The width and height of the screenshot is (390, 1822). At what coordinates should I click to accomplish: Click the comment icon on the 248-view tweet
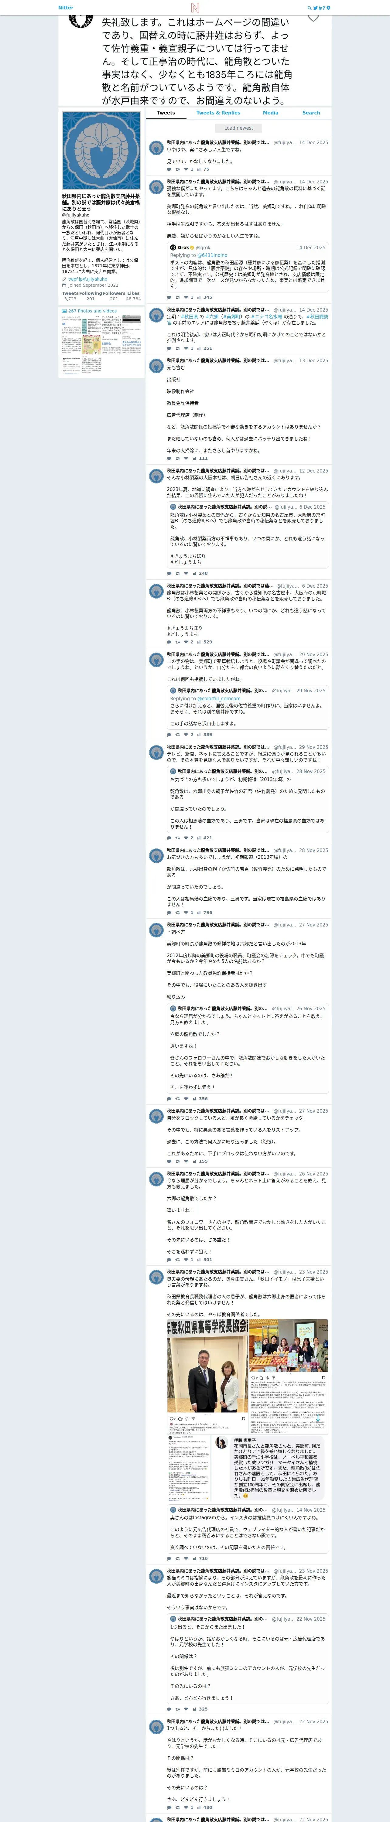pos(169,574)
